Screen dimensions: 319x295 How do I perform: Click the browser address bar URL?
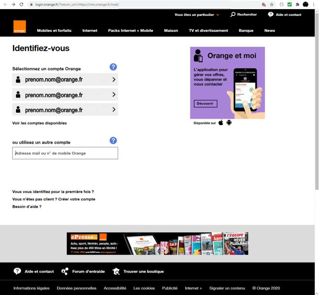coord(77,4)
